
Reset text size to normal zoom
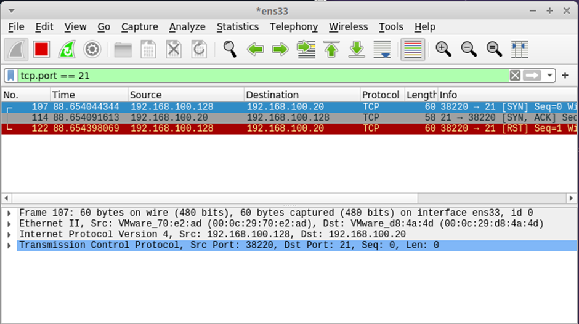pos(494,49)
